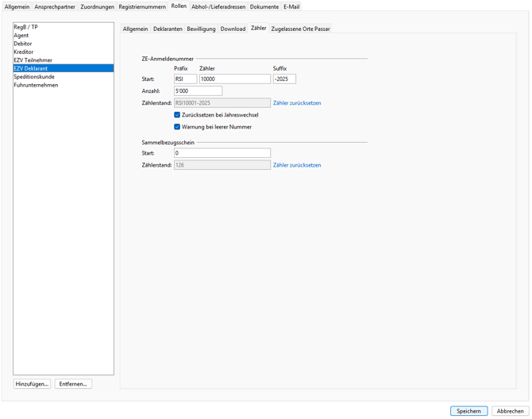Uncheck 'Warnung bei leerer Nummer' checkbox
Screen dimensions: 532x419
coord(177,127)
